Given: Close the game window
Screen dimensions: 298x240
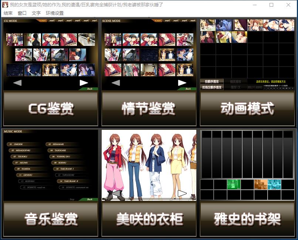Looking at the screenshot, I should pyautogui.click(x=288, y=5).
